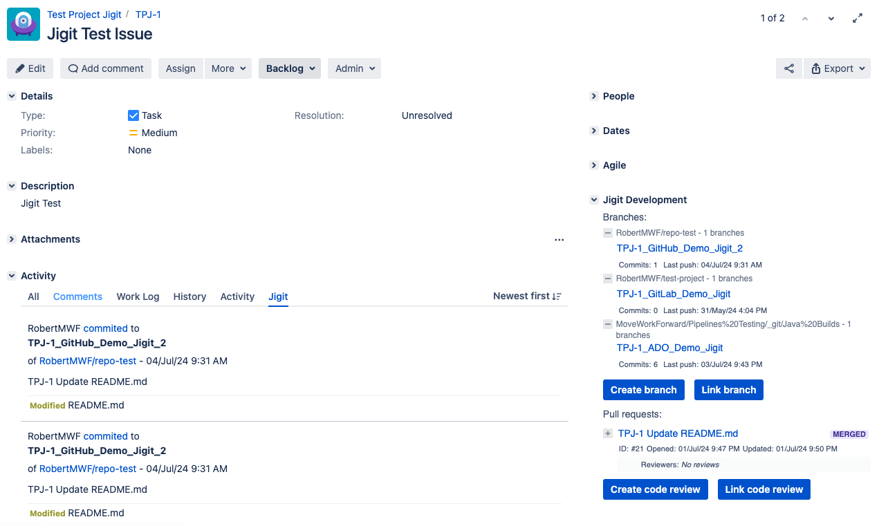Click the MERGED status badge
This screenshot has height=526, width=879.
pos(849,434)
